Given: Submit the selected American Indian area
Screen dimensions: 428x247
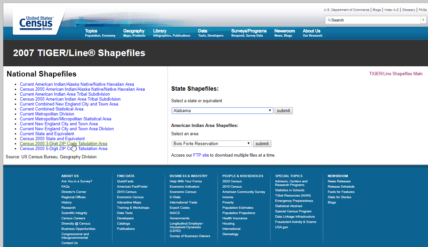Looking at the screenshot, I should click(262, 144).
